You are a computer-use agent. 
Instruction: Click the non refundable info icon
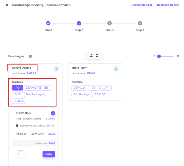[17, 125]
